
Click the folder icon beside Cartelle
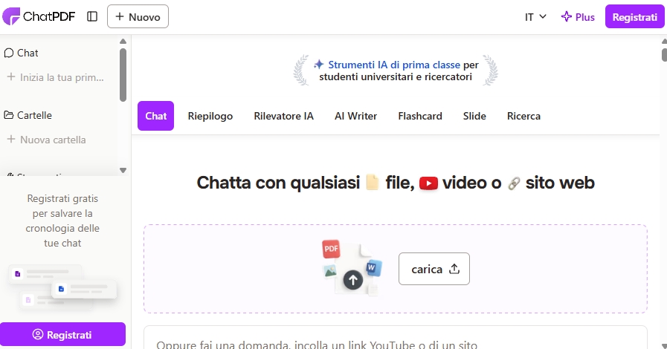click(x=8, y=115)
